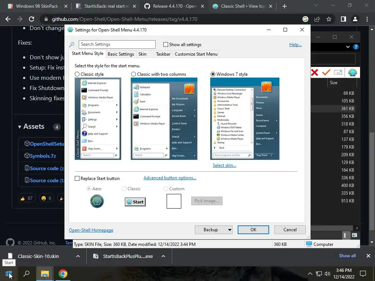Click the red X icon in background window
The height and width of the screenshot is (281, 375).
click(315, 72)
